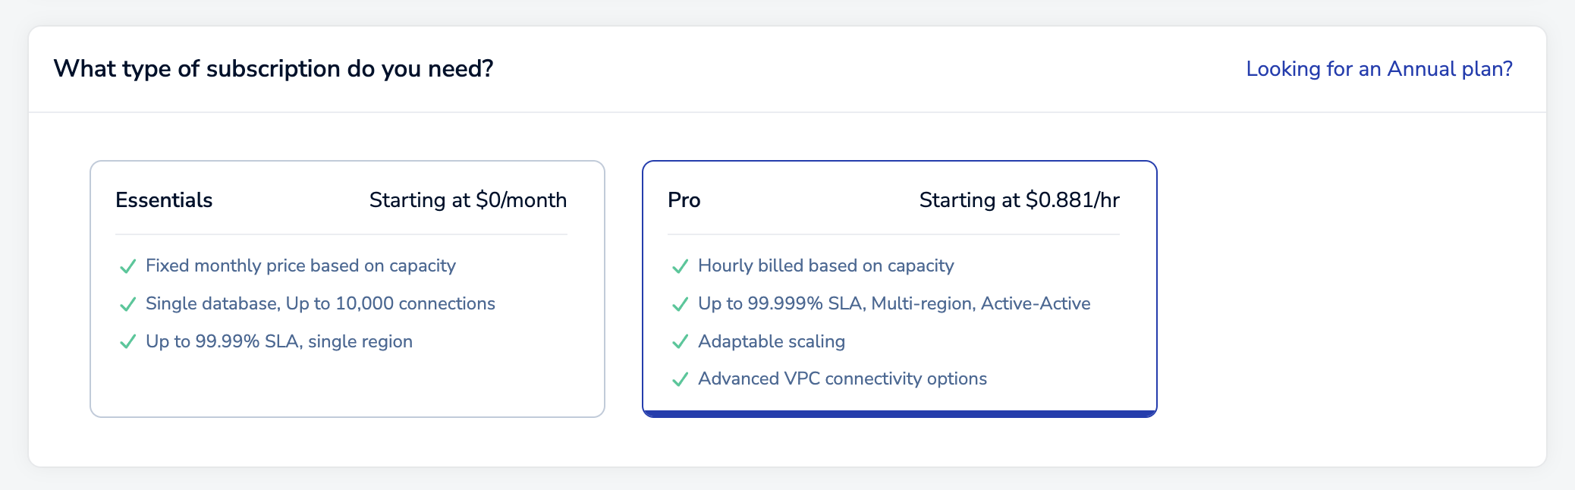Click the Essentials plan title
The height and width of the screenshot is (490, 1575).
pyautogui.click(x=164, y=200)
